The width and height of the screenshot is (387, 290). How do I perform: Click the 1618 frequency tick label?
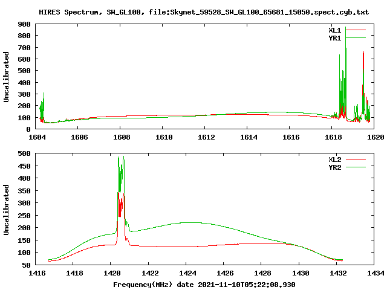[333, 137]
